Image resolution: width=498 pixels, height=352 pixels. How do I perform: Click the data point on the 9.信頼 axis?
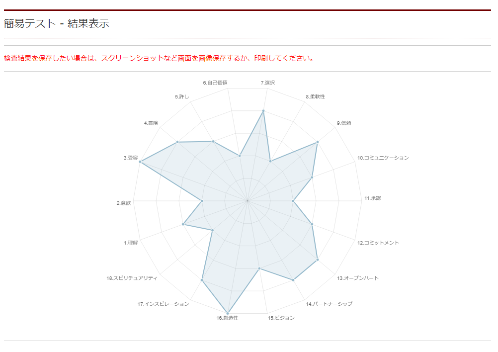317,143
